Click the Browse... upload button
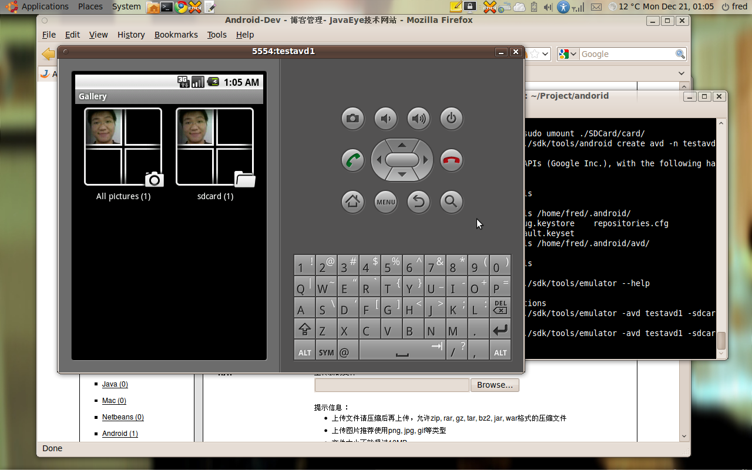This screenshot has width=752, height=470. (495, 385)
